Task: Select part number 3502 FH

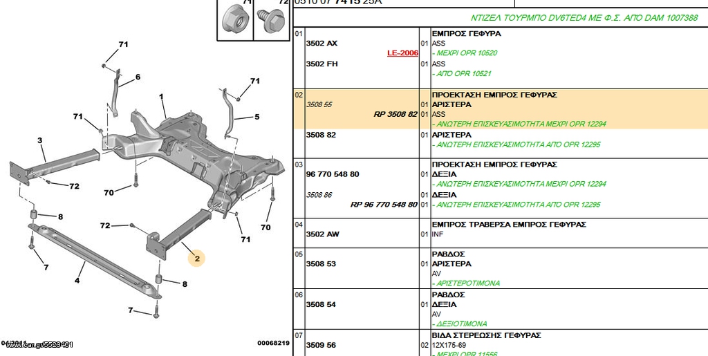Action: pyautogui.click(x=322, y=64)
